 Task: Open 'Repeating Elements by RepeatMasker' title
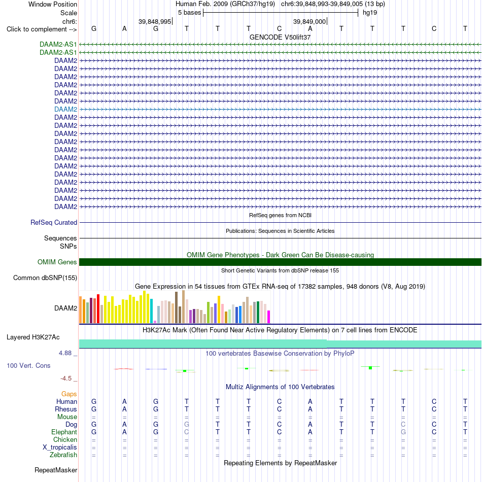point(280,463)
